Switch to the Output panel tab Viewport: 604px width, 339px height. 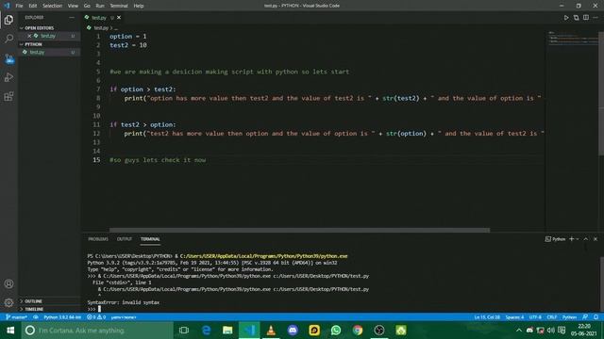click(x=125, y=239)
